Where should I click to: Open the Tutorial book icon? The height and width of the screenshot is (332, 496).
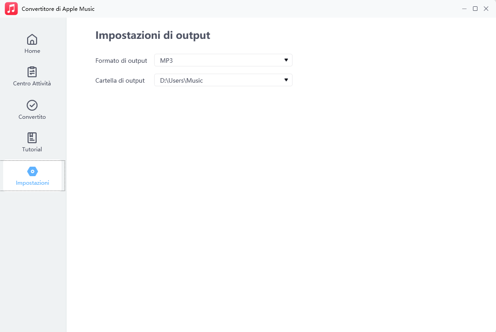[x=32, y=138]
